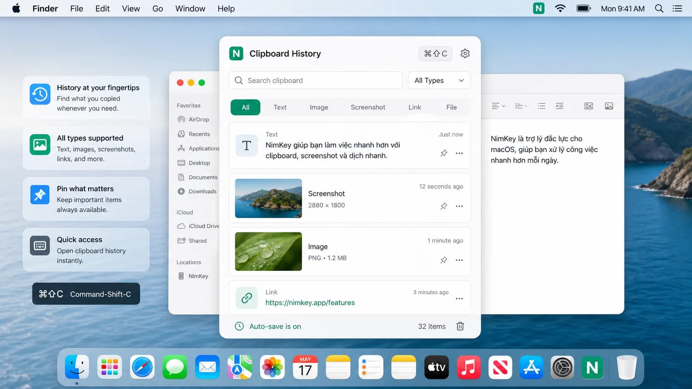Screen dimensions: 692x389
Task: Open AirDrop in Finder sidebar
Action: [194, 119]
